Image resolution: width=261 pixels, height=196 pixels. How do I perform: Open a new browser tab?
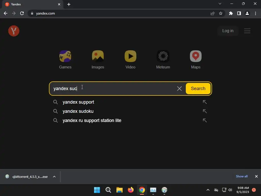69,4
